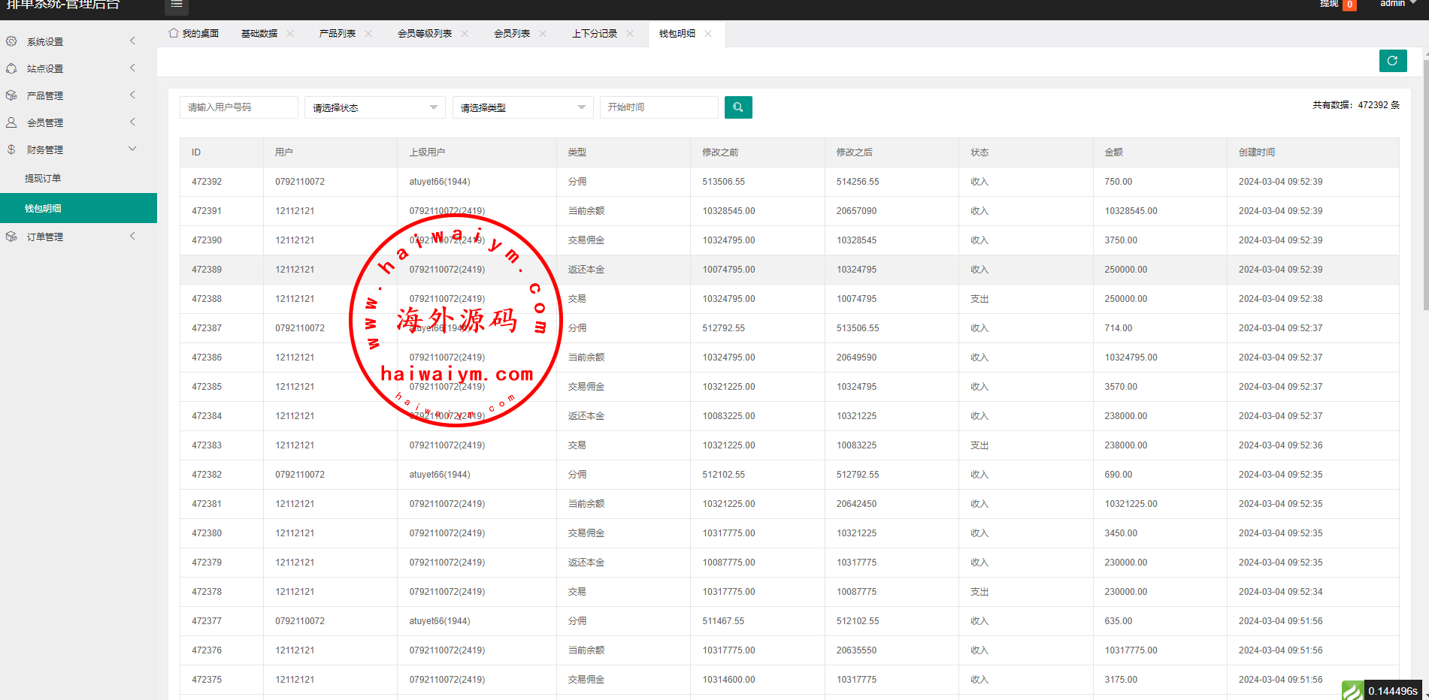Select 钱包明细 in the sidebar

(43, 208)
